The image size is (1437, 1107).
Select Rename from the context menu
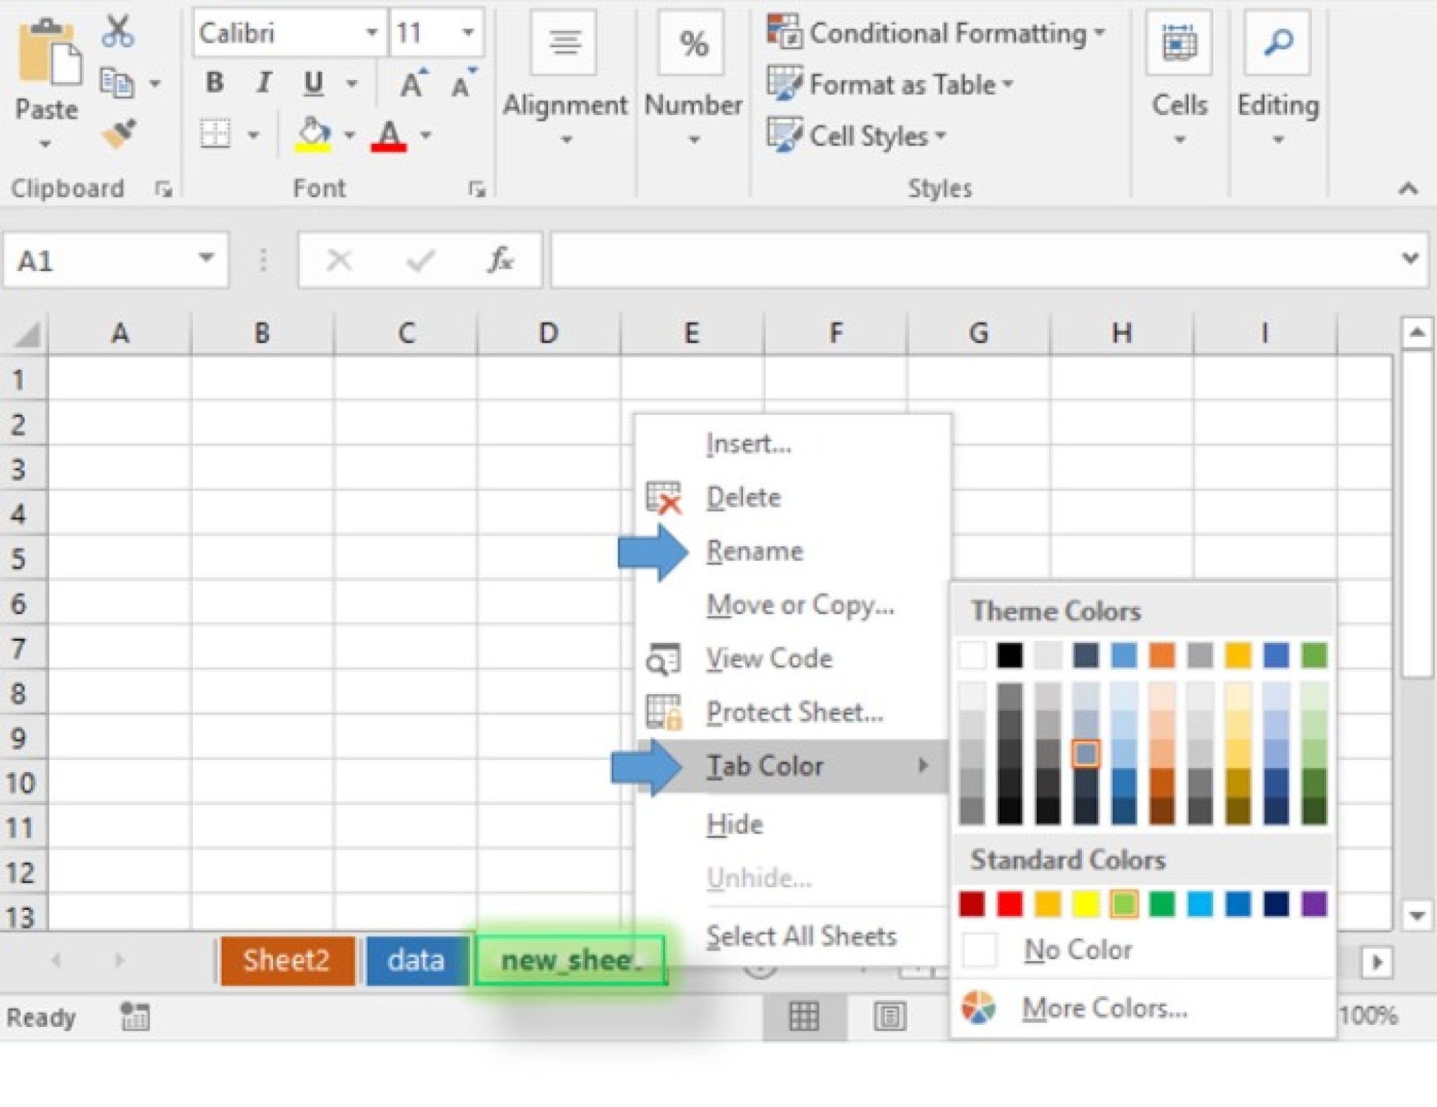[x=757, y=550]
